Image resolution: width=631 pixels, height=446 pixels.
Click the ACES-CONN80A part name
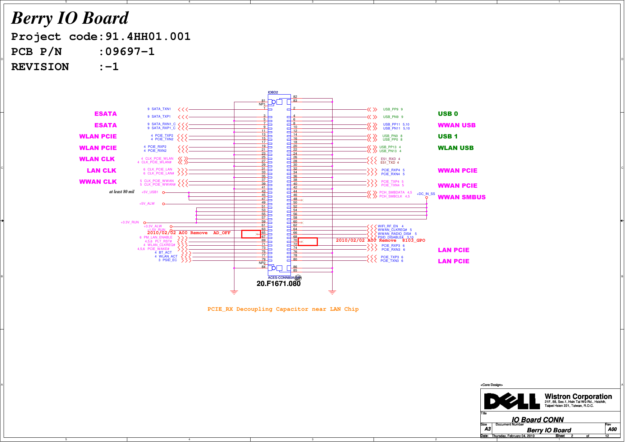pyautogui.click(x=281, y=278)
